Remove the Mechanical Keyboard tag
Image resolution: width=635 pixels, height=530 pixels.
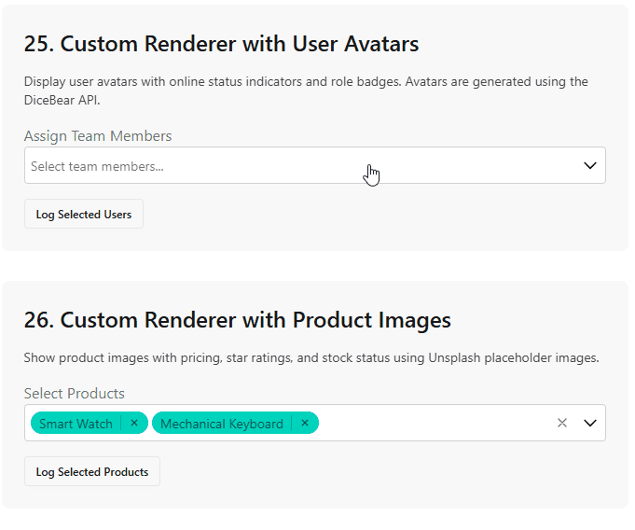305,423
